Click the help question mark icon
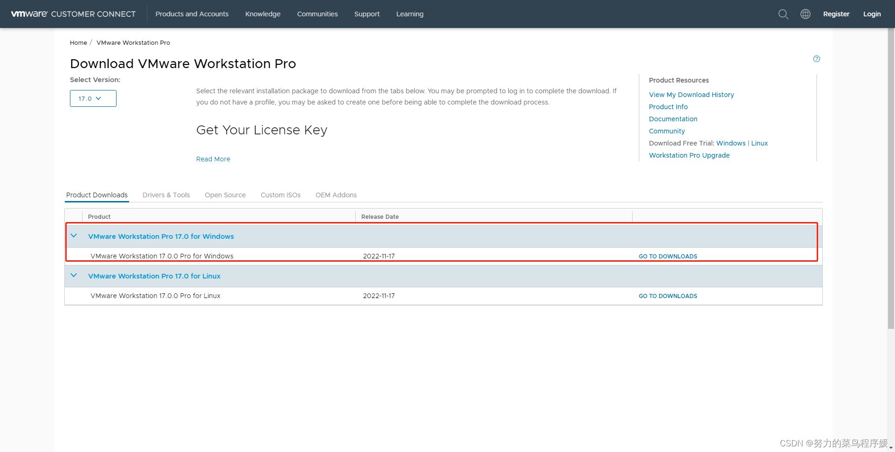The width and height of the screenshot is (895, 452). [x=816, y=59]
